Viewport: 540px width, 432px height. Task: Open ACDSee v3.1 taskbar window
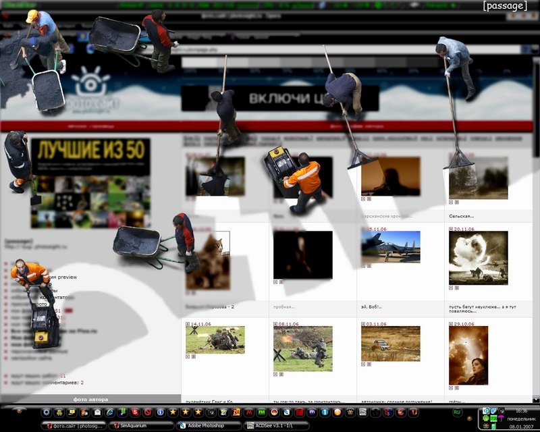coord(275,426)
